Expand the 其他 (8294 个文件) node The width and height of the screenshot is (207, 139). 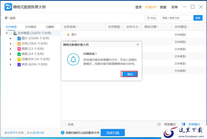[11, 65]
